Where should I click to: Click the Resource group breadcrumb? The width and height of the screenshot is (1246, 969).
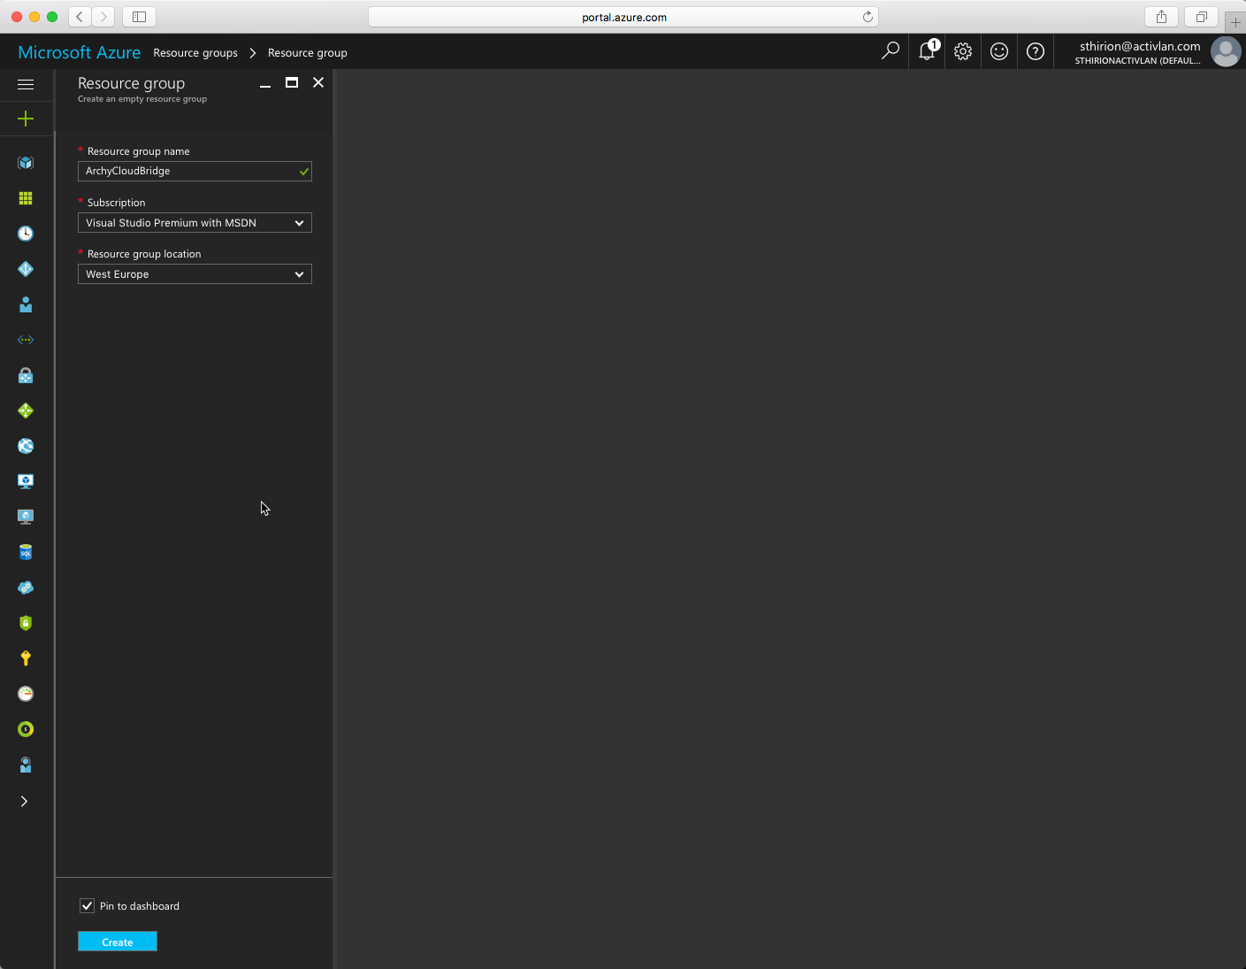pos(308,53)
